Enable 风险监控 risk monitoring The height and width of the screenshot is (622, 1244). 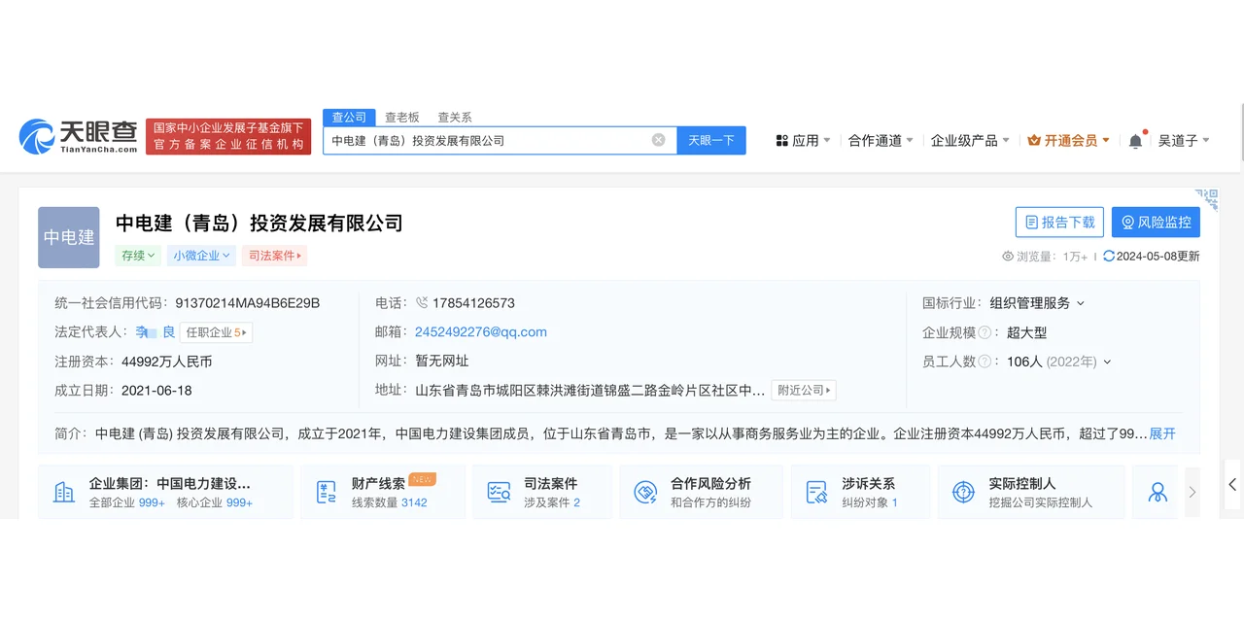[1156, 222]
